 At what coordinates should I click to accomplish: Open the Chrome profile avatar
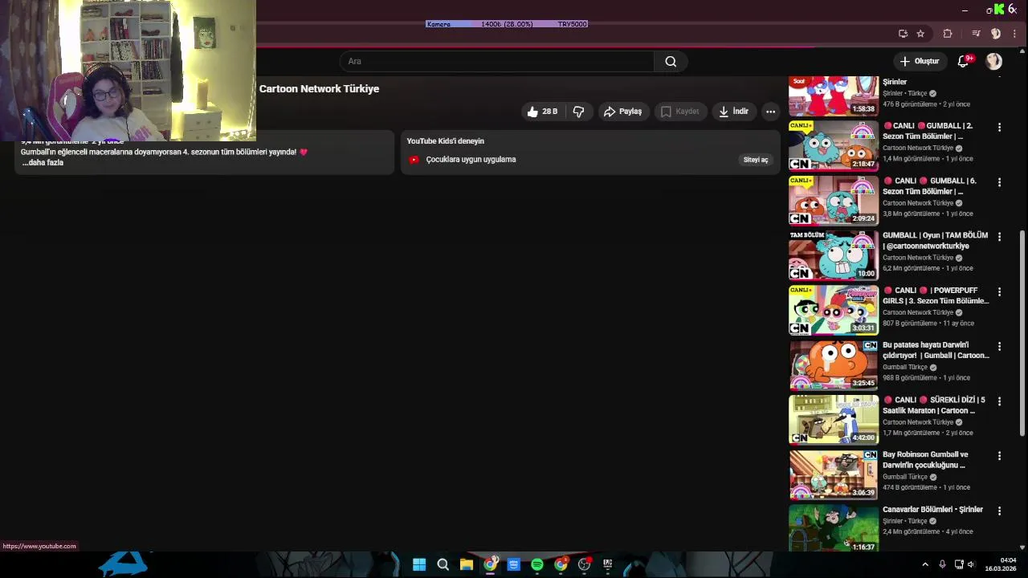tap(996, 34)
